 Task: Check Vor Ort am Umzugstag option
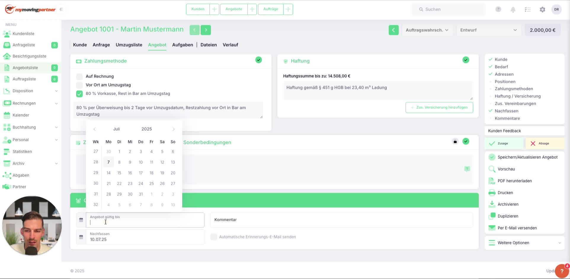[x=79, y=85]
